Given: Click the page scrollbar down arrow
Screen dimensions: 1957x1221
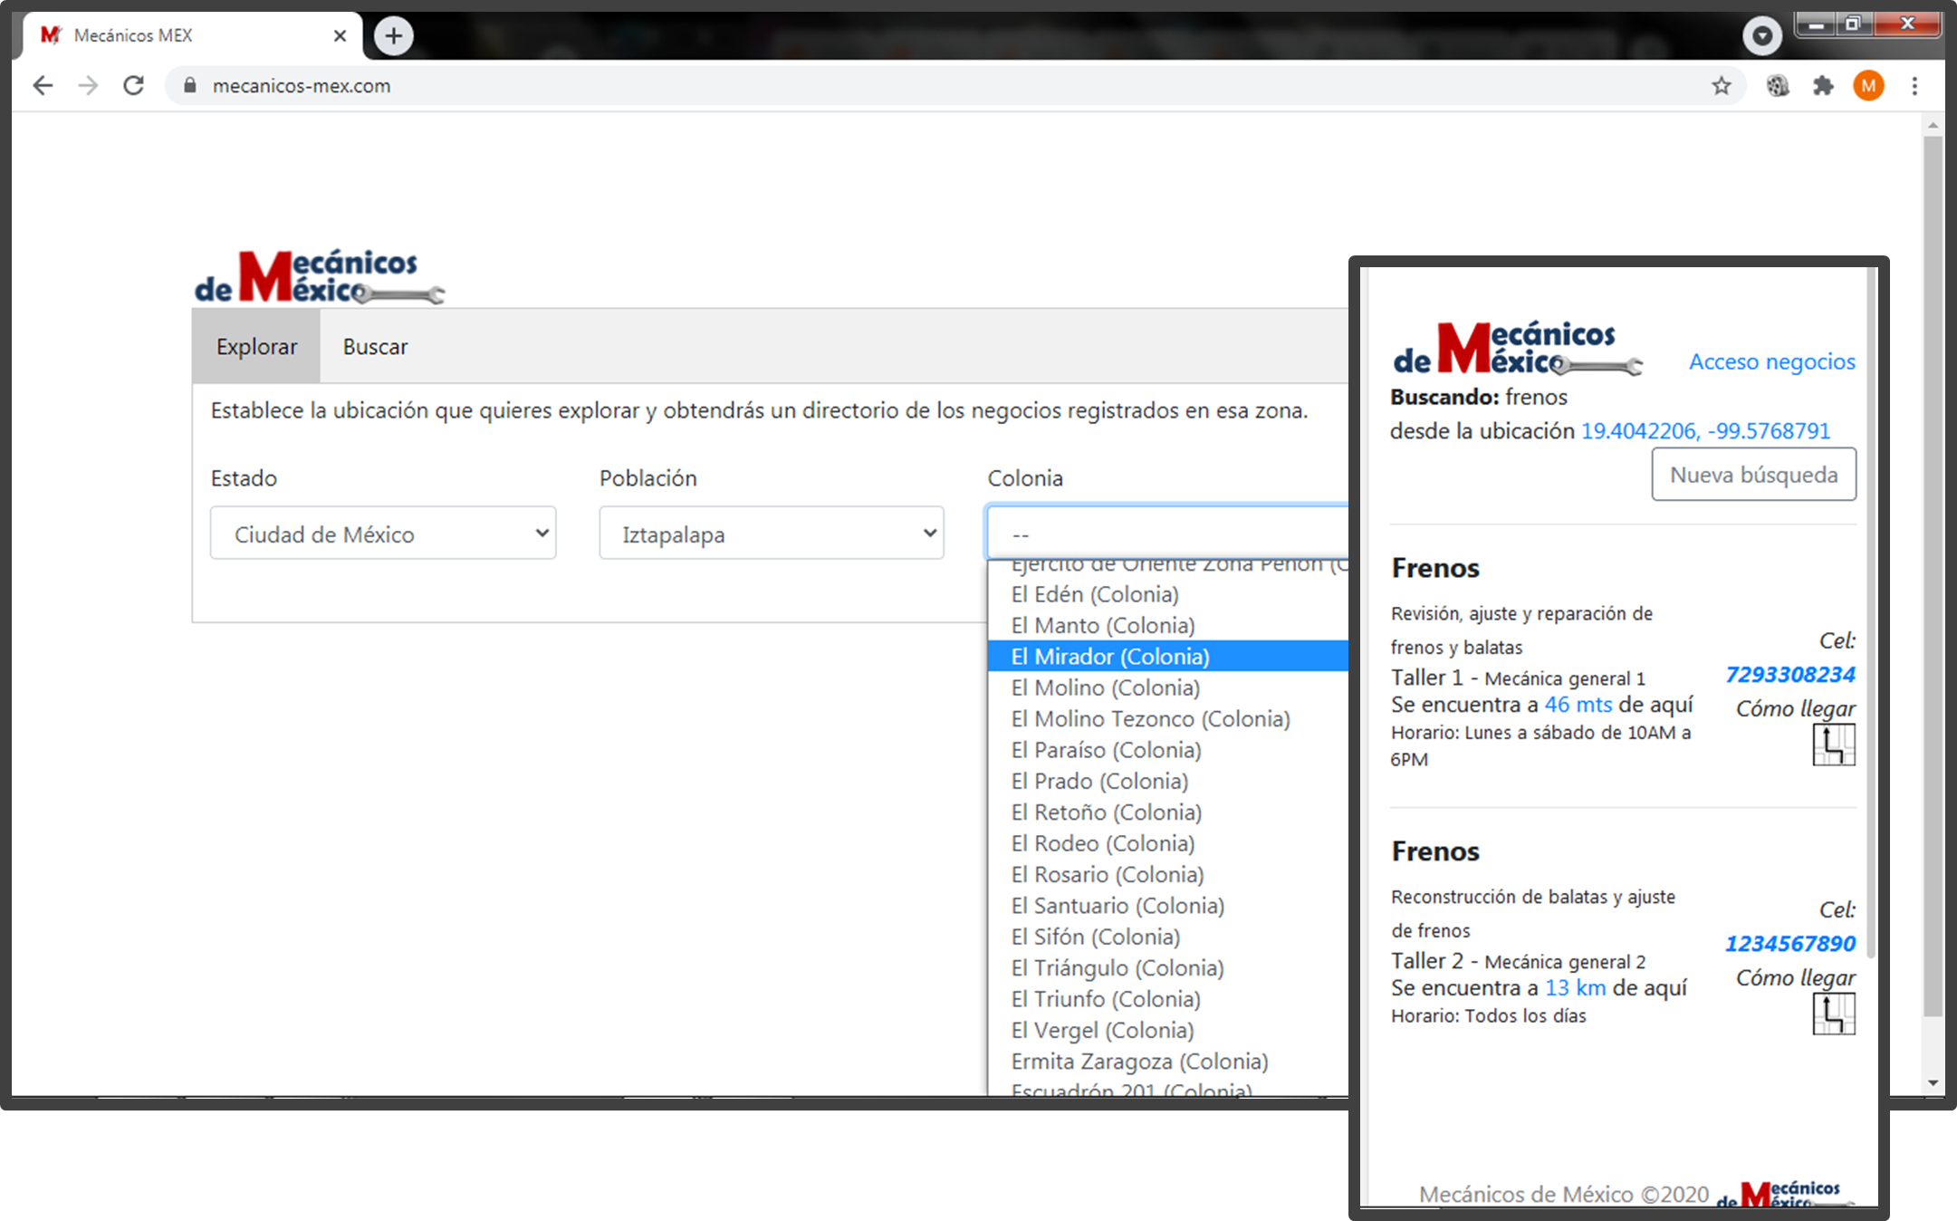Looking at the screenshot, I should pos(1933,1082).
